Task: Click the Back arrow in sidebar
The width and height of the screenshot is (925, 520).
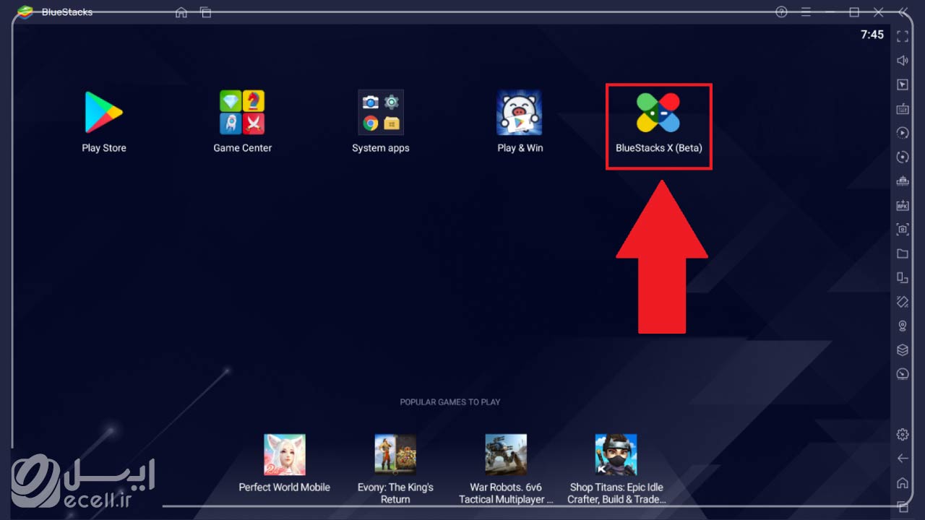Action: [903, 458]
